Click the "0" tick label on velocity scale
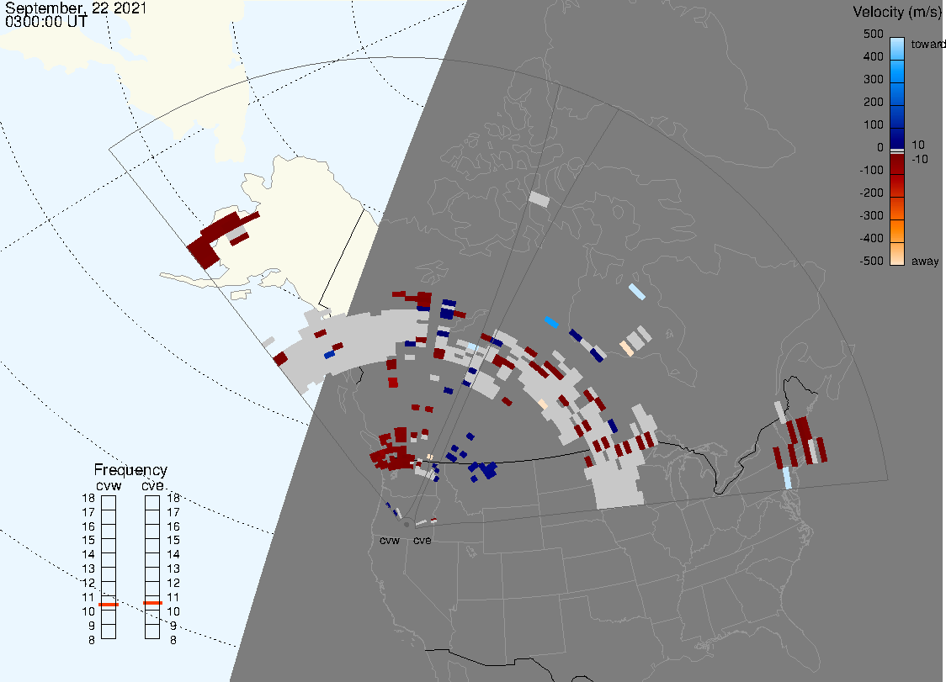Screen dimensions: 946x682 880,147
